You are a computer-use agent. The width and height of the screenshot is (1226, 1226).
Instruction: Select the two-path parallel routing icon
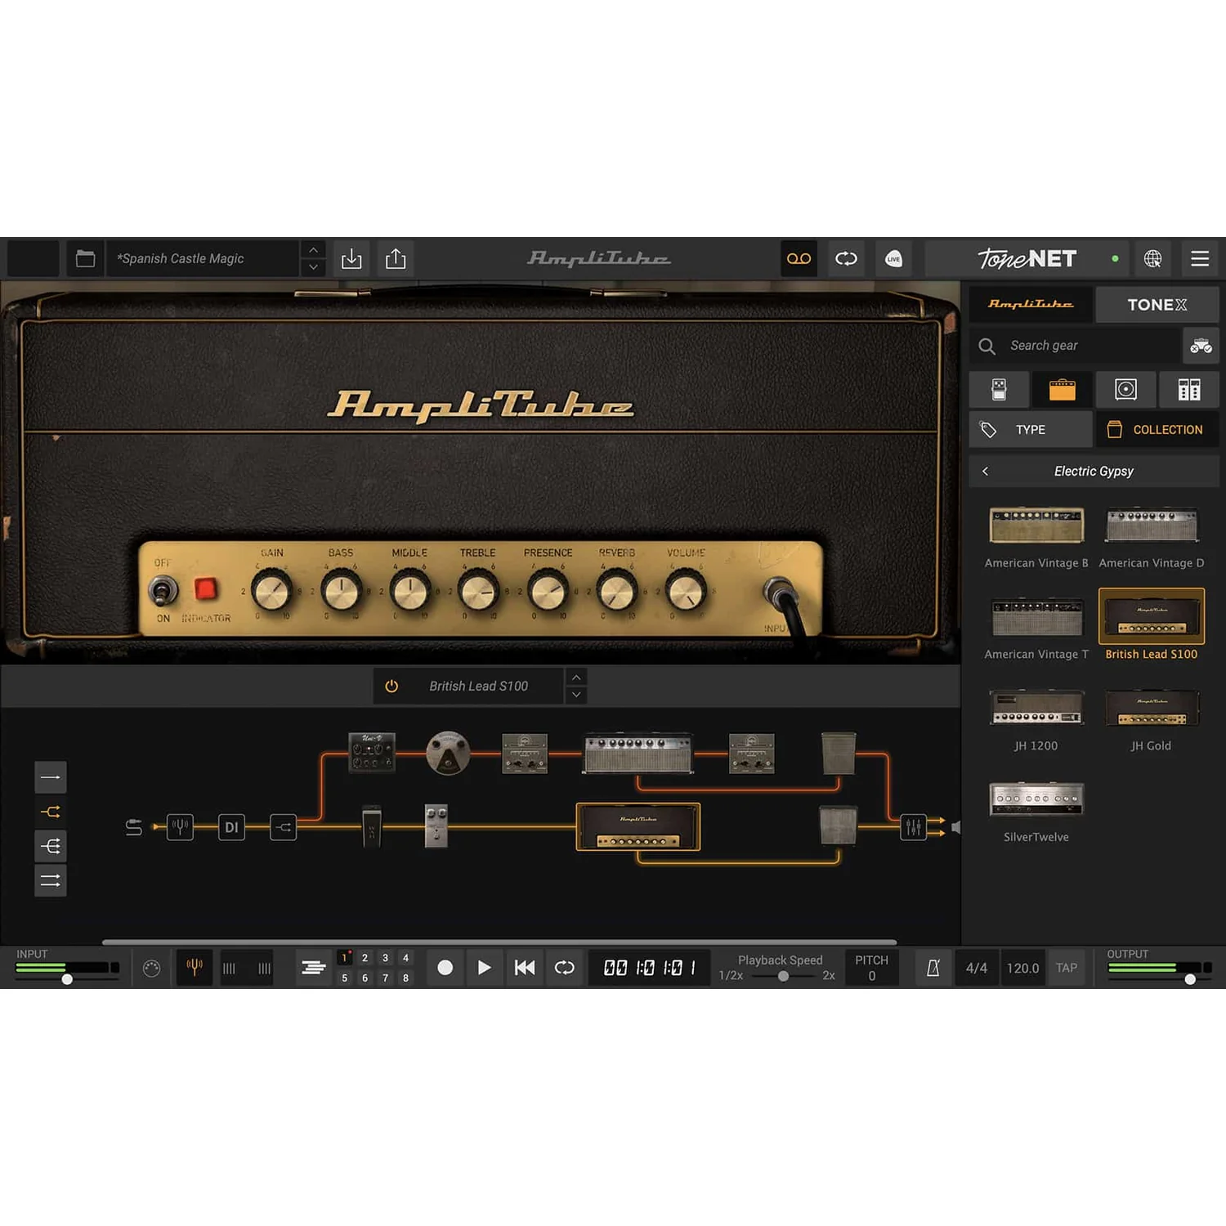pyautogui.click(x=51, y=812)
